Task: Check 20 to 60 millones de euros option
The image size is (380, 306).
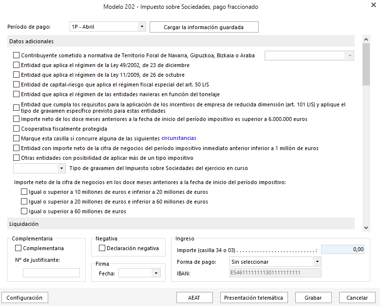Action: click(24, 202)
